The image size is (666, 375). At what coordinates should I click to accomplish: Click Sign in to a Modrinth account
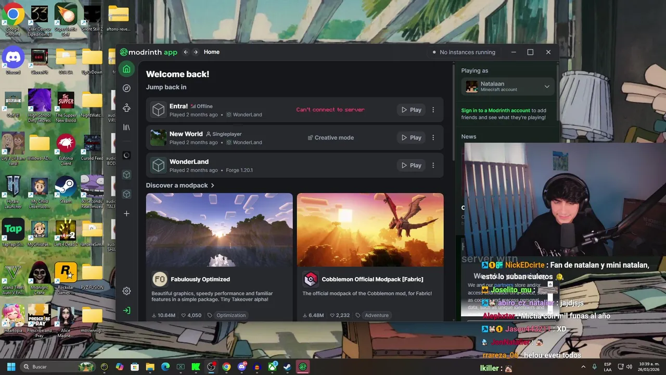(495, 110)
